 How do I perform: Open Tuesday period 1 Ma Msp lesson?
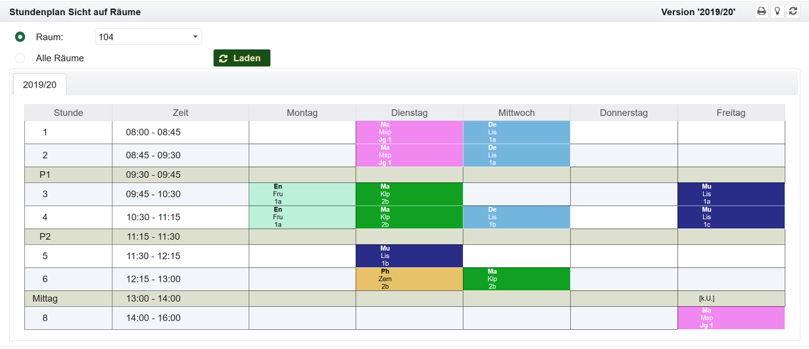pyautogui.click(x=409, y=132)
